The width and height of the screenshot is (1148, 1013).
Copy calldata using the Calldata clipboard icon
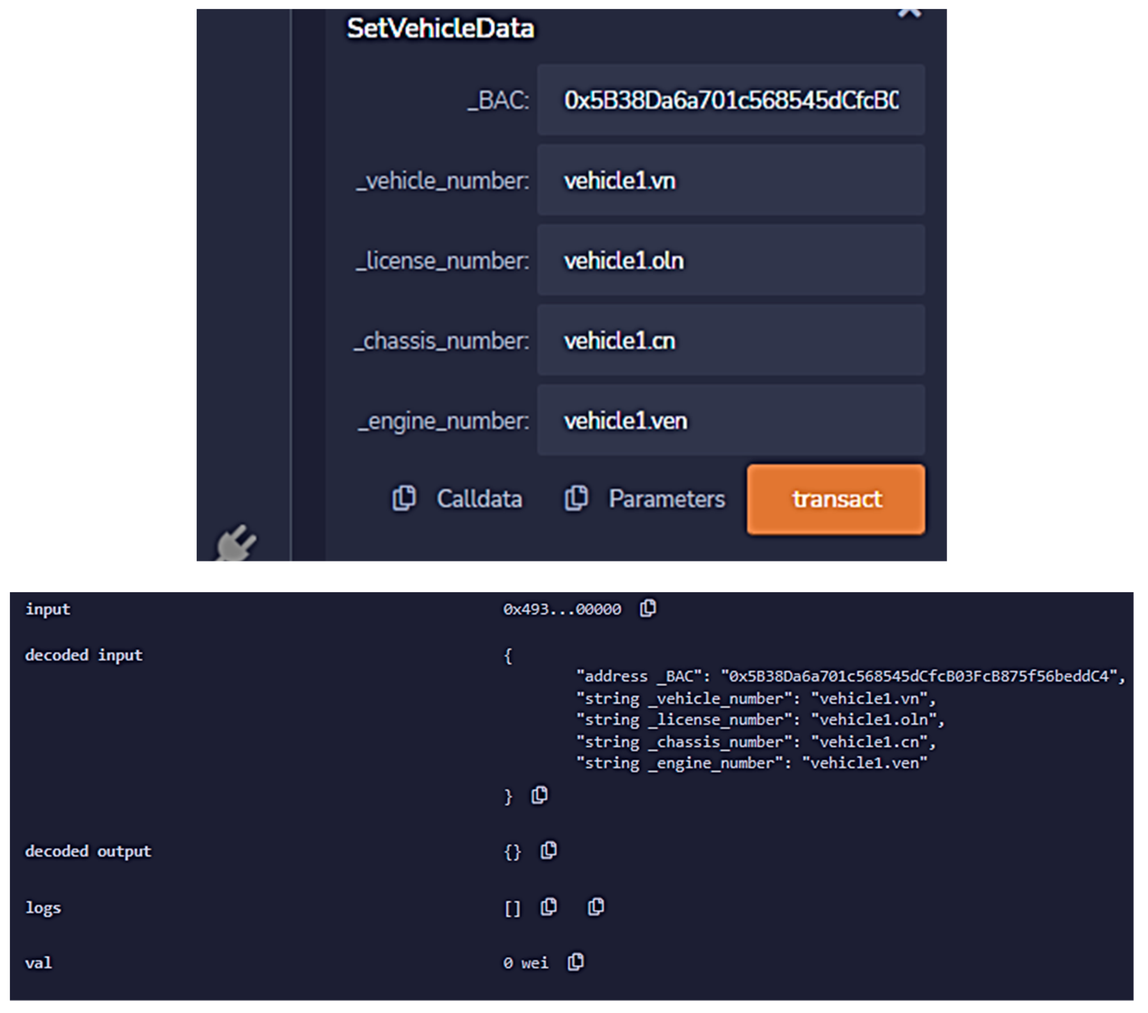404,498
